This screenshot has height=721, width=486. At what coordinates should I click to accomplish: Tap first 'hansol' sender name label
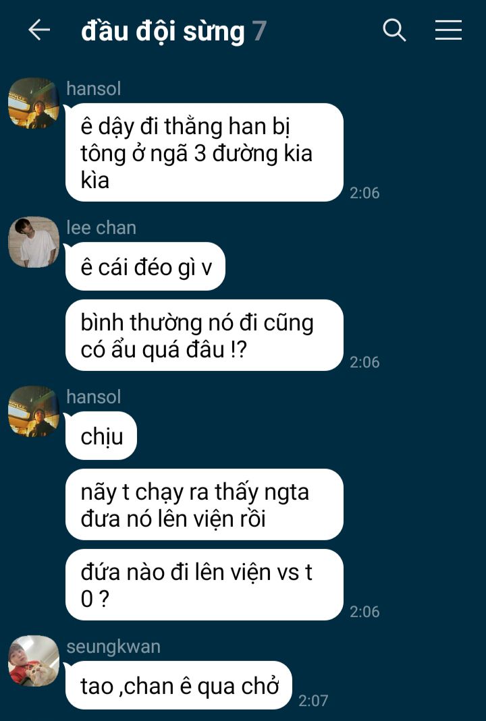click(94, 88)
